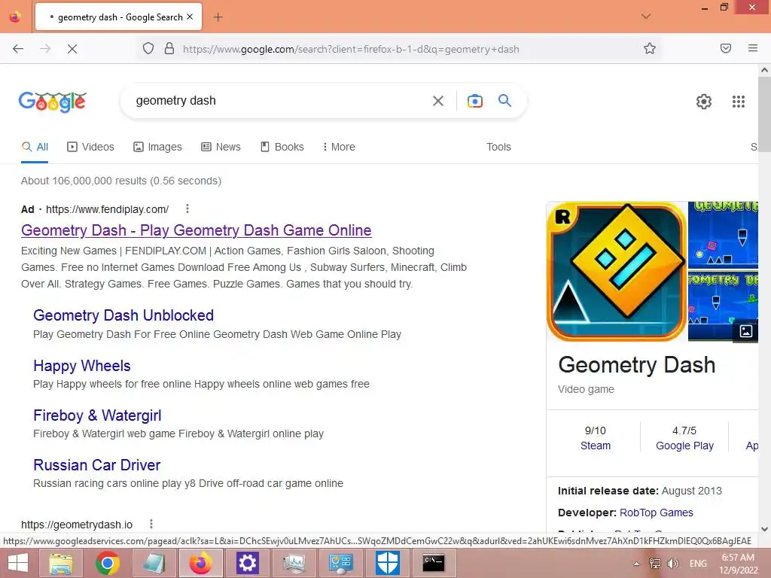The height and width of the screenshot is (578, 771).
Task: Open the Steam rating link
Action: pyautogui.click(x=596, y=446)
